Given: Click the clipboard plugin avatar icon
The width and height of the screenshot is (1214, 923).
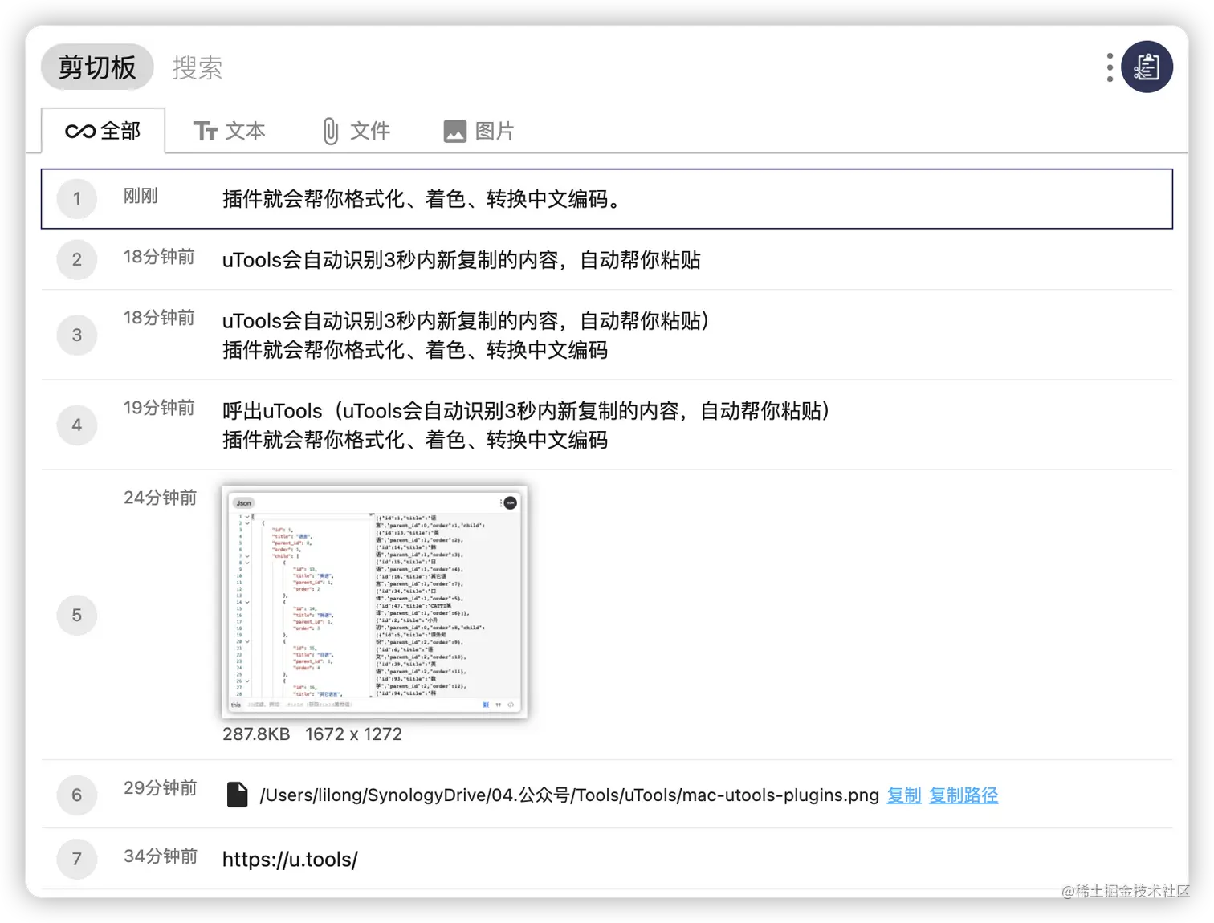Looking at the screenshot, I should pyautogui.click(x=1147, y=67).
